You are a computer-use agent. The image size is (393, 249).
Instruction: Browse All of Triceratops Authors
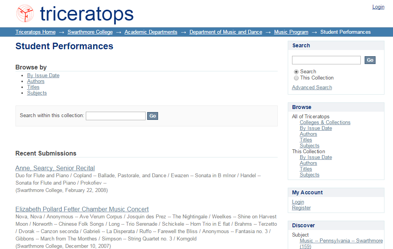click(x=308, y=134)
